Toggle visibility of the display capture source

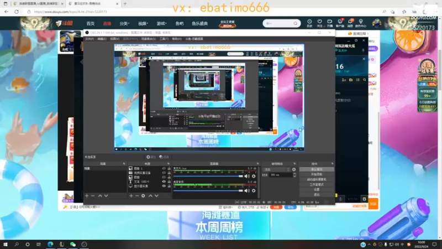164,186
